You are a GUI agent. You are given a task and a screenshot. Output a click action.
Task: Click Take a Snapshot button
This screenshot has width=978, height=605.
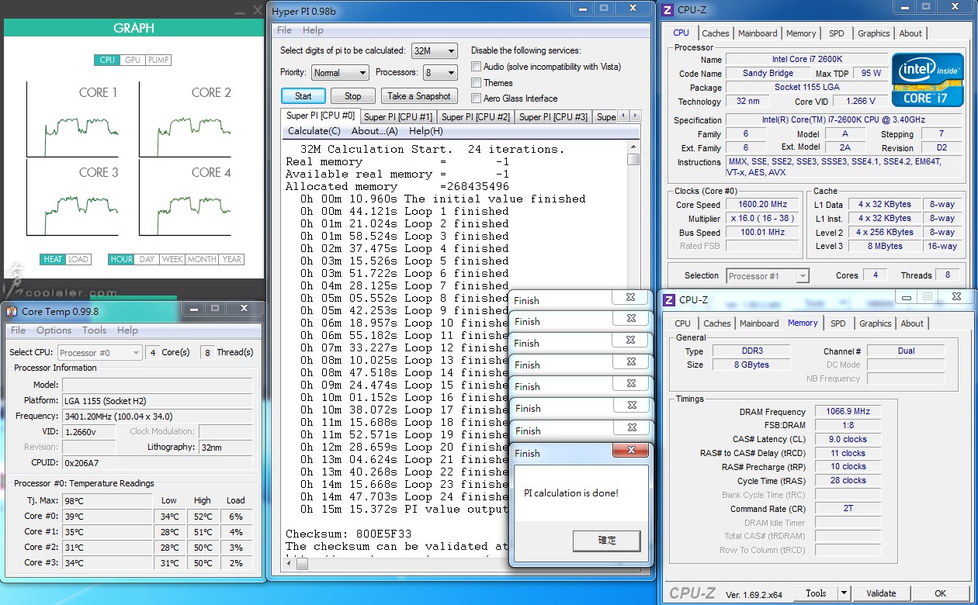[x=419, y=96]
